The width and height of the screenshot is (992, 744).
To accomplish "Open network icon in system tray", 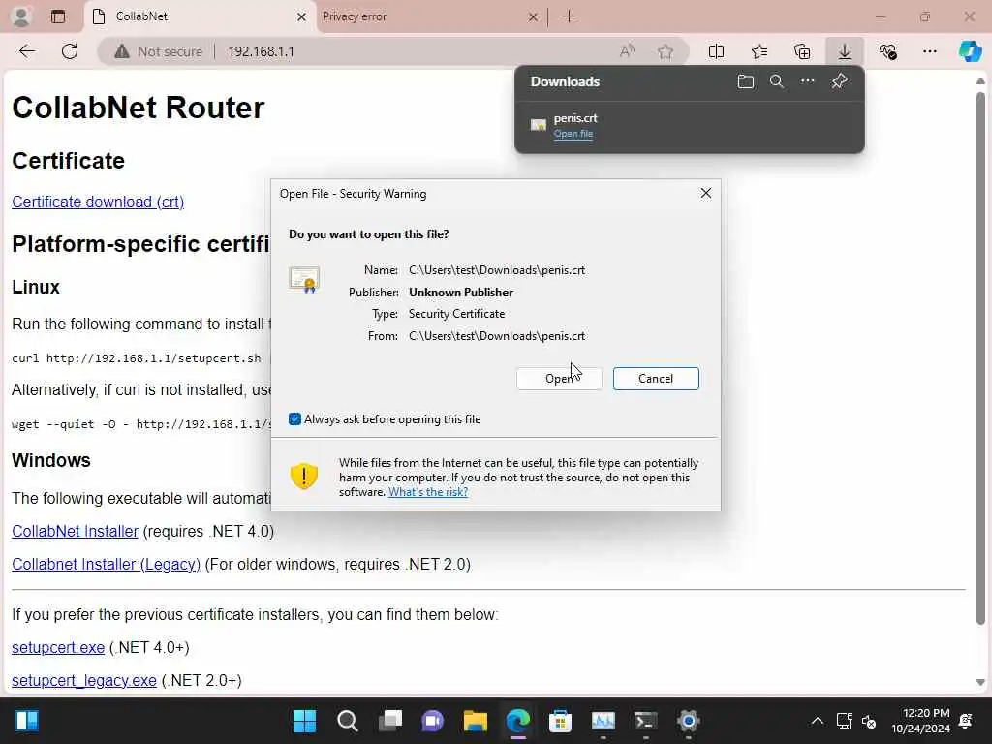I will point(844,721).
